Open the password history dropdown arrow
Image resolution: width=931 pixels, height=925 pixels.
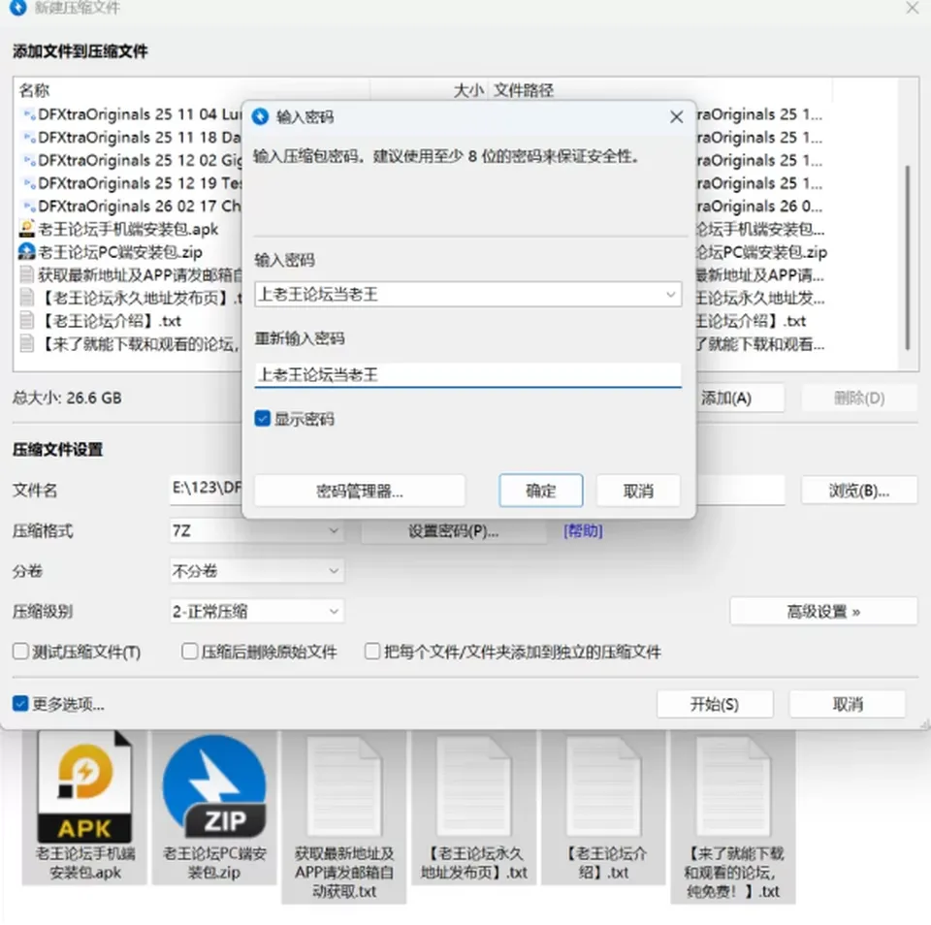click(670, 294)
